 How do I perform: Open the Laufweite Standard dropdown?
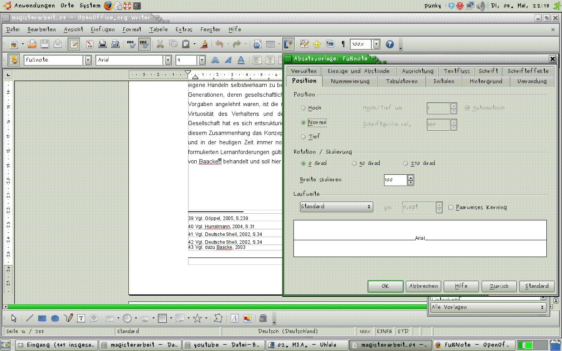[x=336, y=207]
